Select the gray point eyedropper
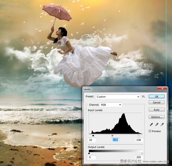172x166 pixels. (157, 124)
